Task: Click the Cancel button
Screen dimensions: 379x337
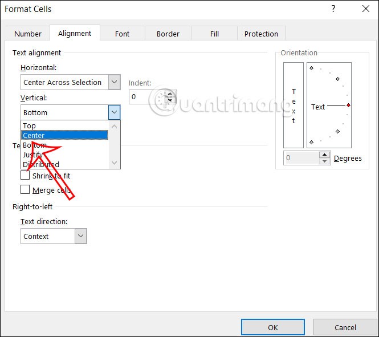Action: point(345,327)
